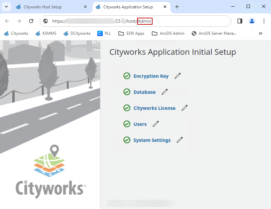The width and height of the screenshot is (271, 209).
Task: Click the Cityworks logo image
Action: 51,171
